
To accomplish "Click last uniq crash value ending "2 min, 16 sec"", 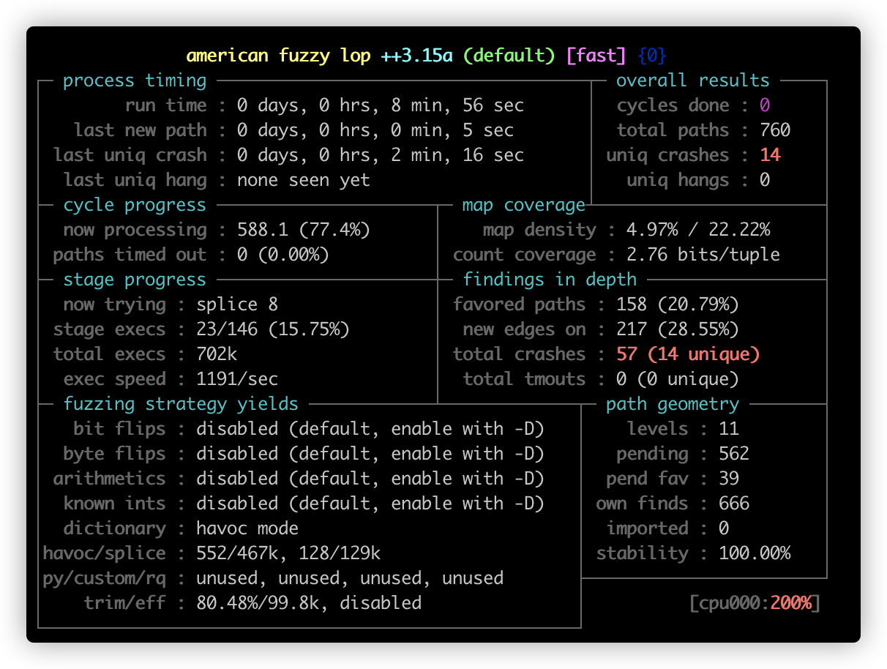I will point(381,155).
